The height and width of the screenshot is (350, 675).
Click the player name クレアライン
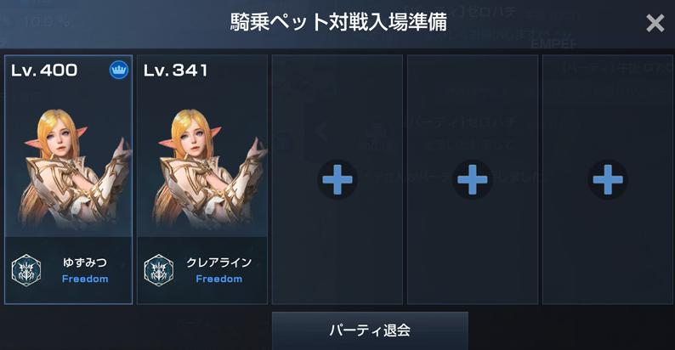click(x=219, y=262)
